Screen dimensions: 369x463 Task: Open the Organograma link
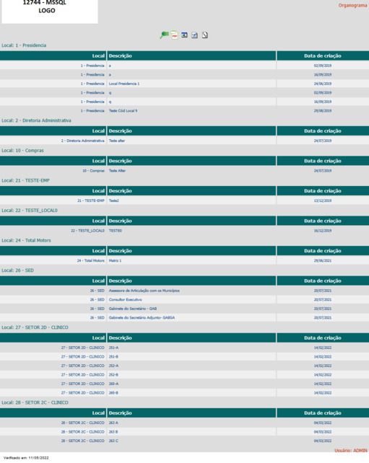(352, 5)
